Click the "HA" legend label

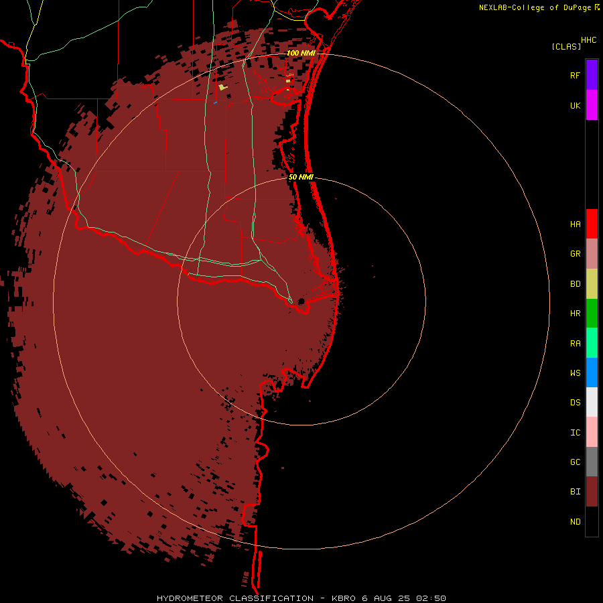(575, 224)
